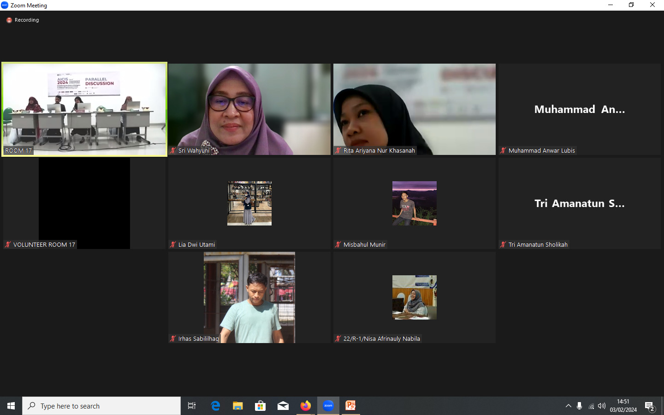Launch Microsoft Edge from the taskbar
The height and width of the screenshot is (415, 664).
pos(215,406)
